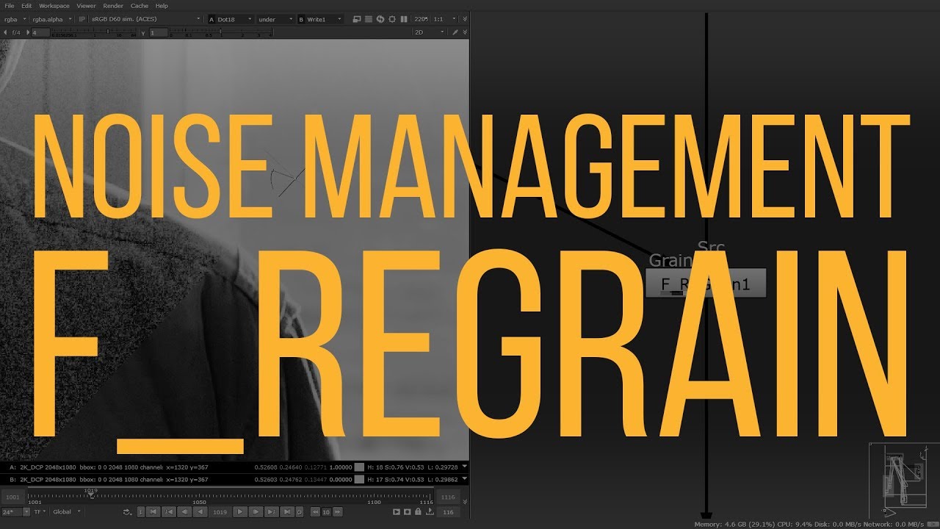
Task: Click the gain value field
Action: click(x=40, y=32)
